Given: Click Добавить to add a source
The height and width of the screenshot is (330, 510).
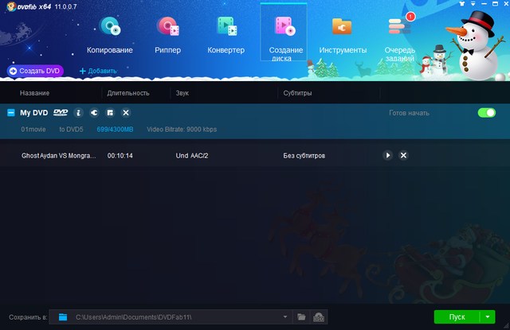Looking at the screenshot, I should [98, 71].
